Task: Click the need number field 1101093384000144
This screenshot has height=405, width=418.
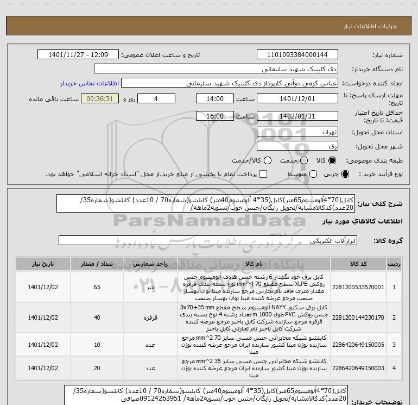Action: tap(297, 55)
